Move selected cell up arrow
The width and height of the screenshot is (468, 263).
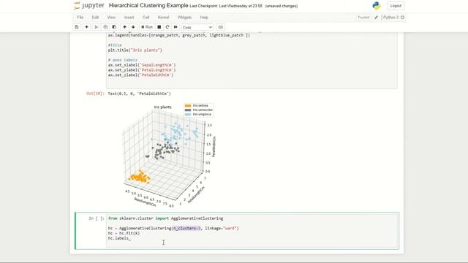[124, 27]
